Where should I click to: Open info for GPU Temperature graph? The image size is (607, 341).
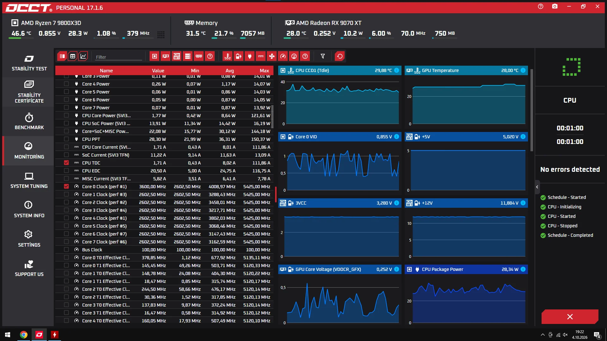pos(523,70)
